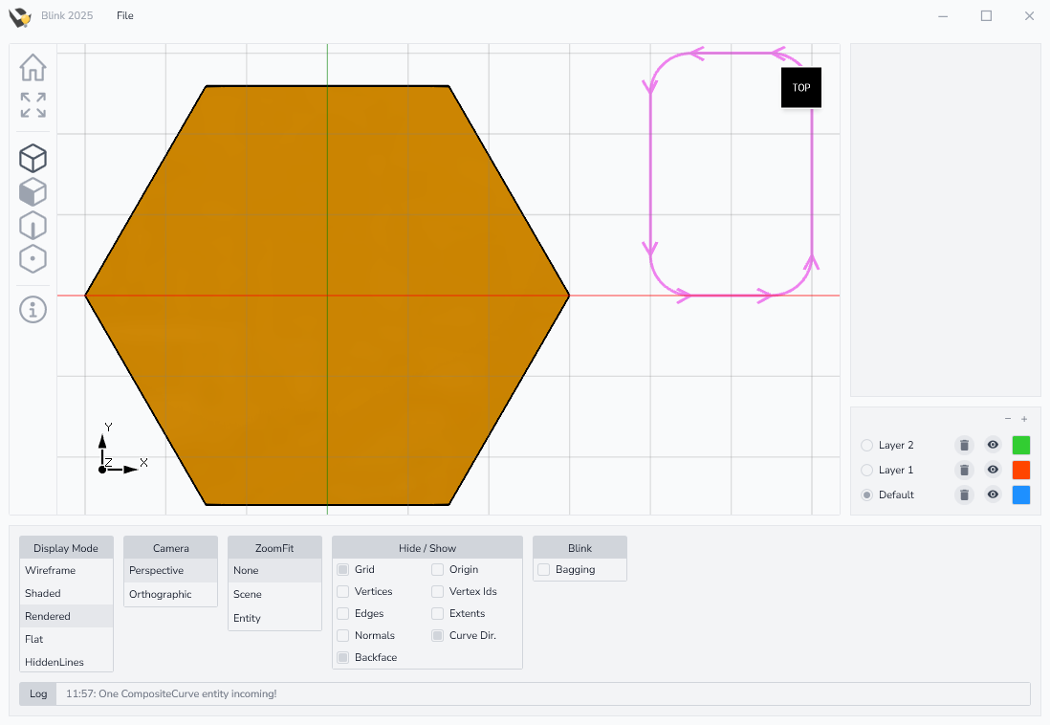Viewport: 1050px width, 725px height.
Task: Open the File menu
Action: point(125,16)
